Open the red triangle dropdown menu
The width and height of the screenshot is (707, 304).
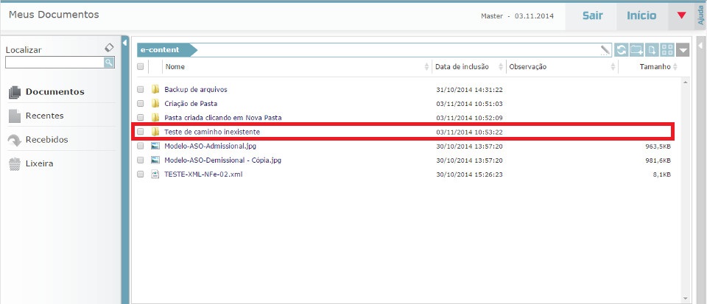pos(681,15)
